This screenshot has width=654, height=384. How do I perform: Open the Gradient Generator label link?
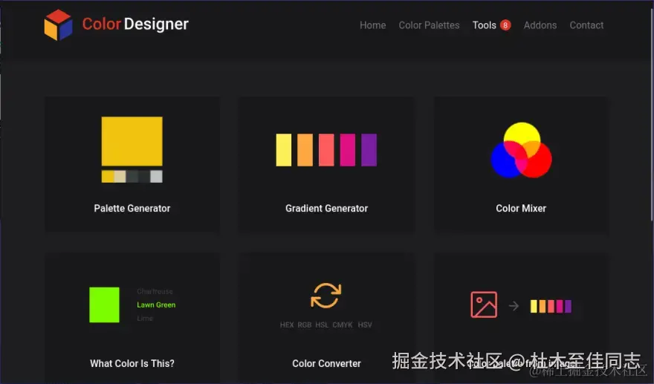[326, 209]
